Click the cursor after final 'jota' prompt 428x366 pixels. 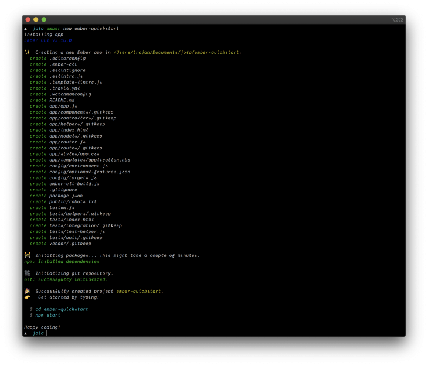click(47, 333)
